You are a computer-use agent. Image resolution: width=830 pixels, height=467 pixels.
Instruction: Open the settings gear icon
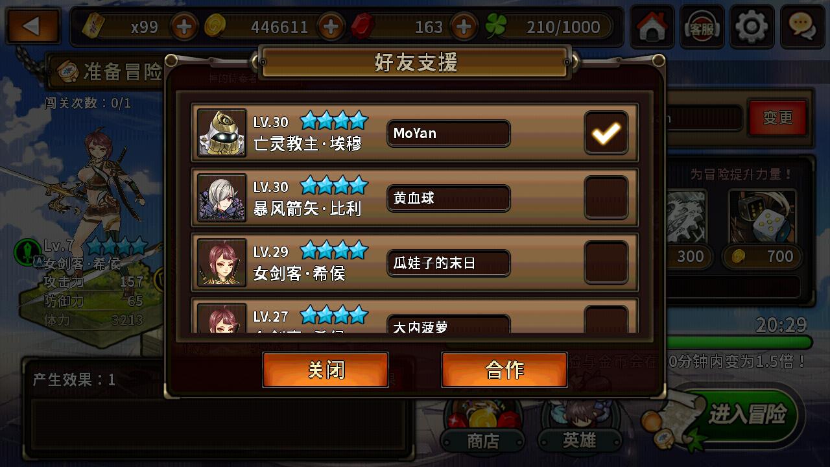tap(752, 27)
